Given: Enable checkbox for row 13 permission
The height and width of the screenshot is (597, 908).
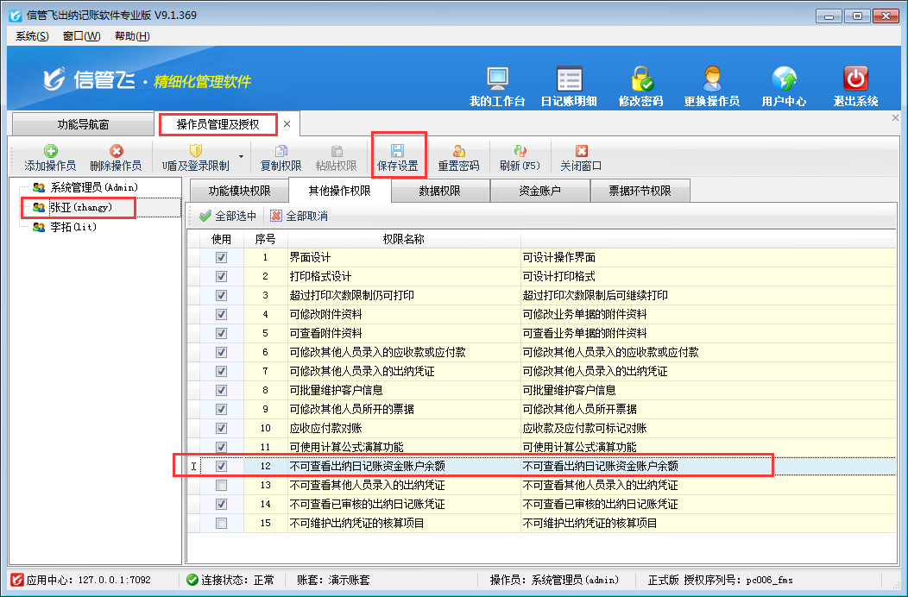Looking at the screenshot, I should tap(222, 486).
